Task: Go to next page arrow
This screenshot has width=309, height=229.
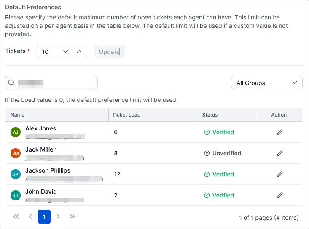Action: tap(58, 217)
